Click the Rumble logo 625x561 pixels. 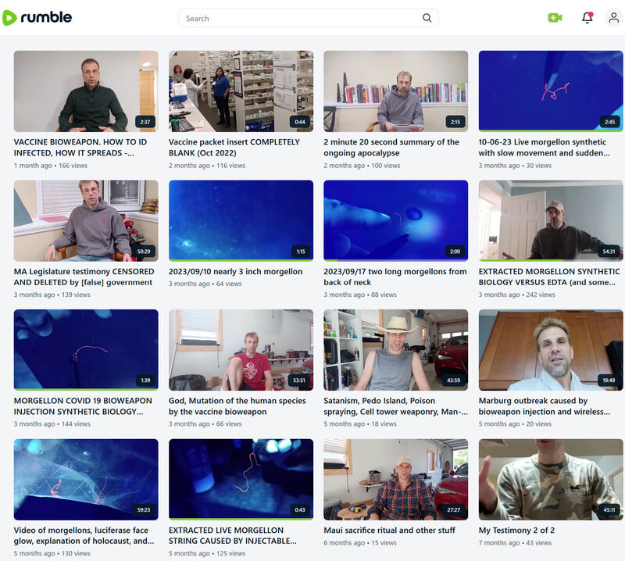click(37, 17)
